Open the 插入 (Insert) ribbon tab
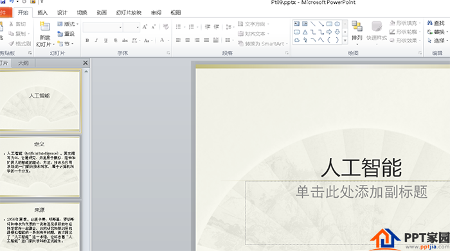 42,13
